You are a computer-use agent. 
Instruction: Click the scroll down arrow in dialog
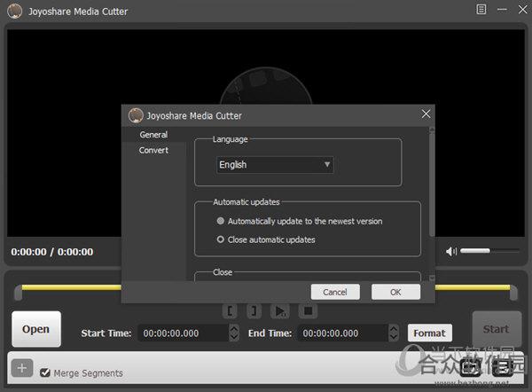432,278
